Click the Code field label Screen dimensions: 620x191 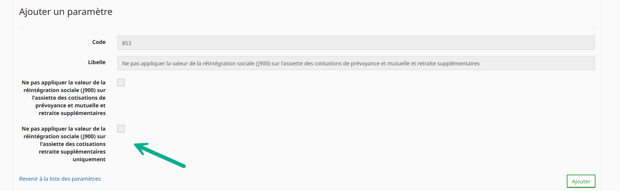[99, 42]
